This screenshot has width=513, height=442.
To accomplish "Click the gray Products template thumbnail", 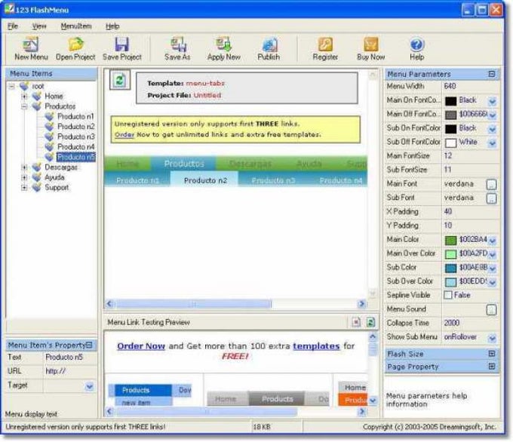I will [x=277, y=399].
